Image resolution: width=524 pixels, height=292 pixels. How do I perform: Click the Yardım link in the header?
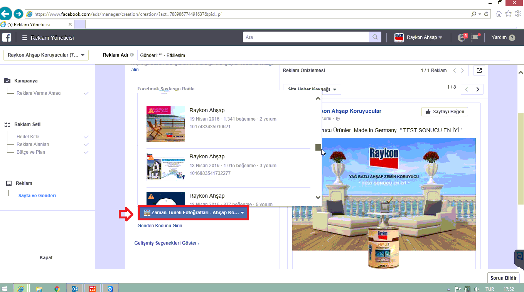coord(499,37)
